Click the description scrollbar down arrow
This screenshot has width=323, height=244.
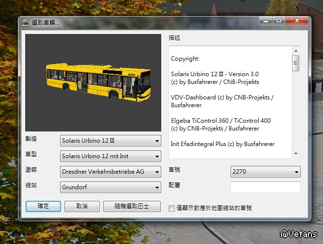click(x=296, y=153)
